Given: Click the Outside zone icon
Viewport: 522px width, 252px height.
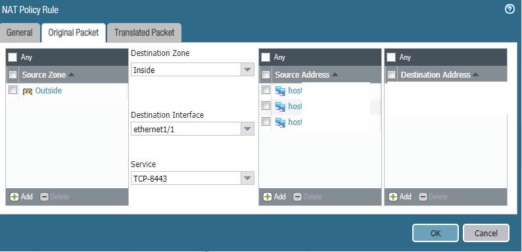Looking at the screenshot, I should pyautogui.click(x=28, y=91).
